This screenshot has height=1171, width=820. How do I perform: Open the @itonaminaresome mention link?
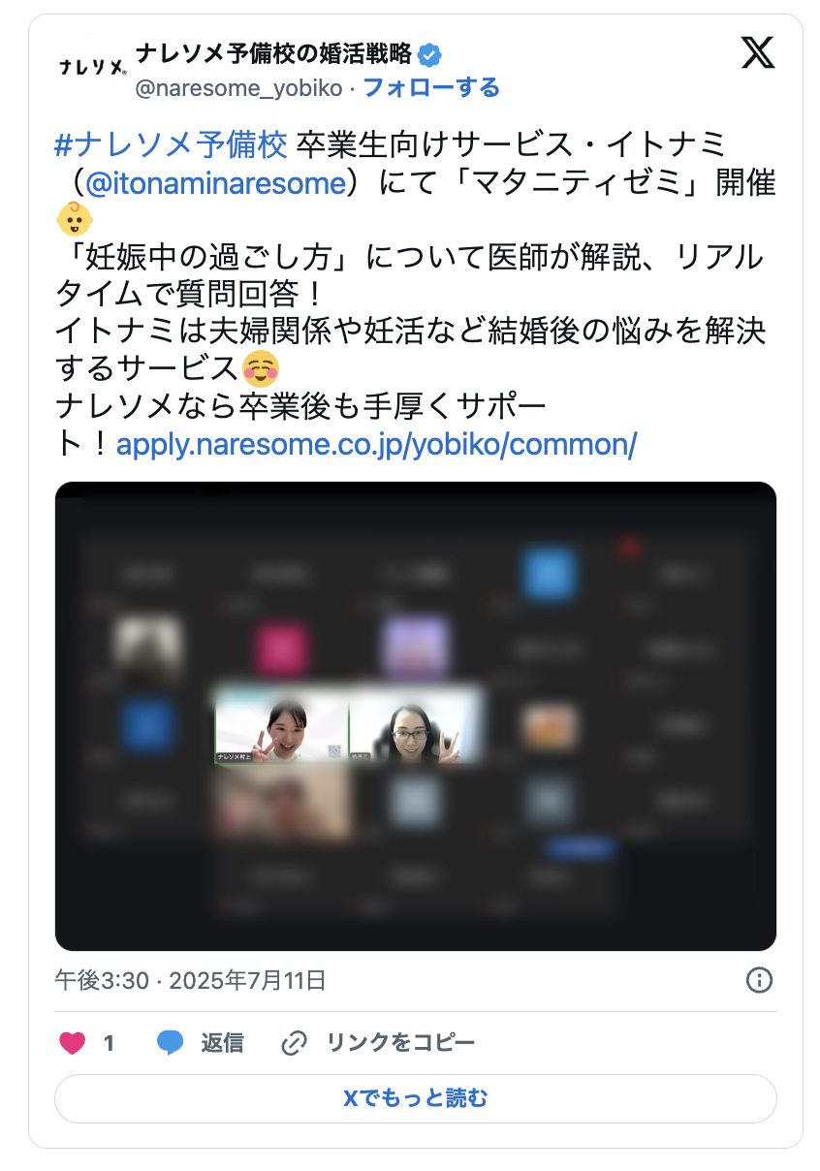pyautogui.click(x=215, y=183)
